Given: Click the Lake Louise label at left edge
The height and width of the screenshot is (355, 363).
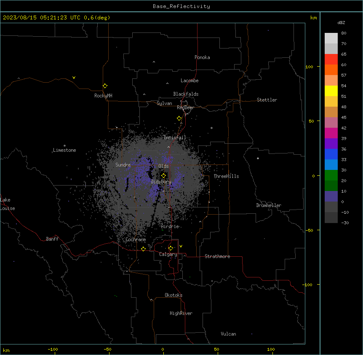Looking at the screenshot, I should coord(8,204).
